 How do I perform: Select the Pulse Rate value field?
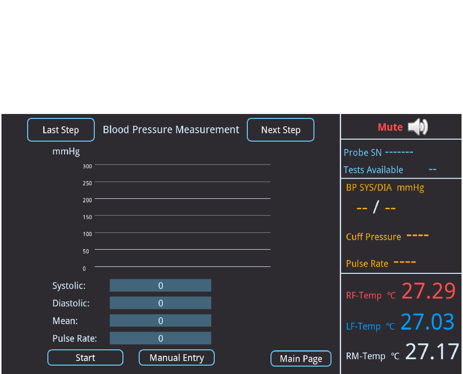click(160, 338)
